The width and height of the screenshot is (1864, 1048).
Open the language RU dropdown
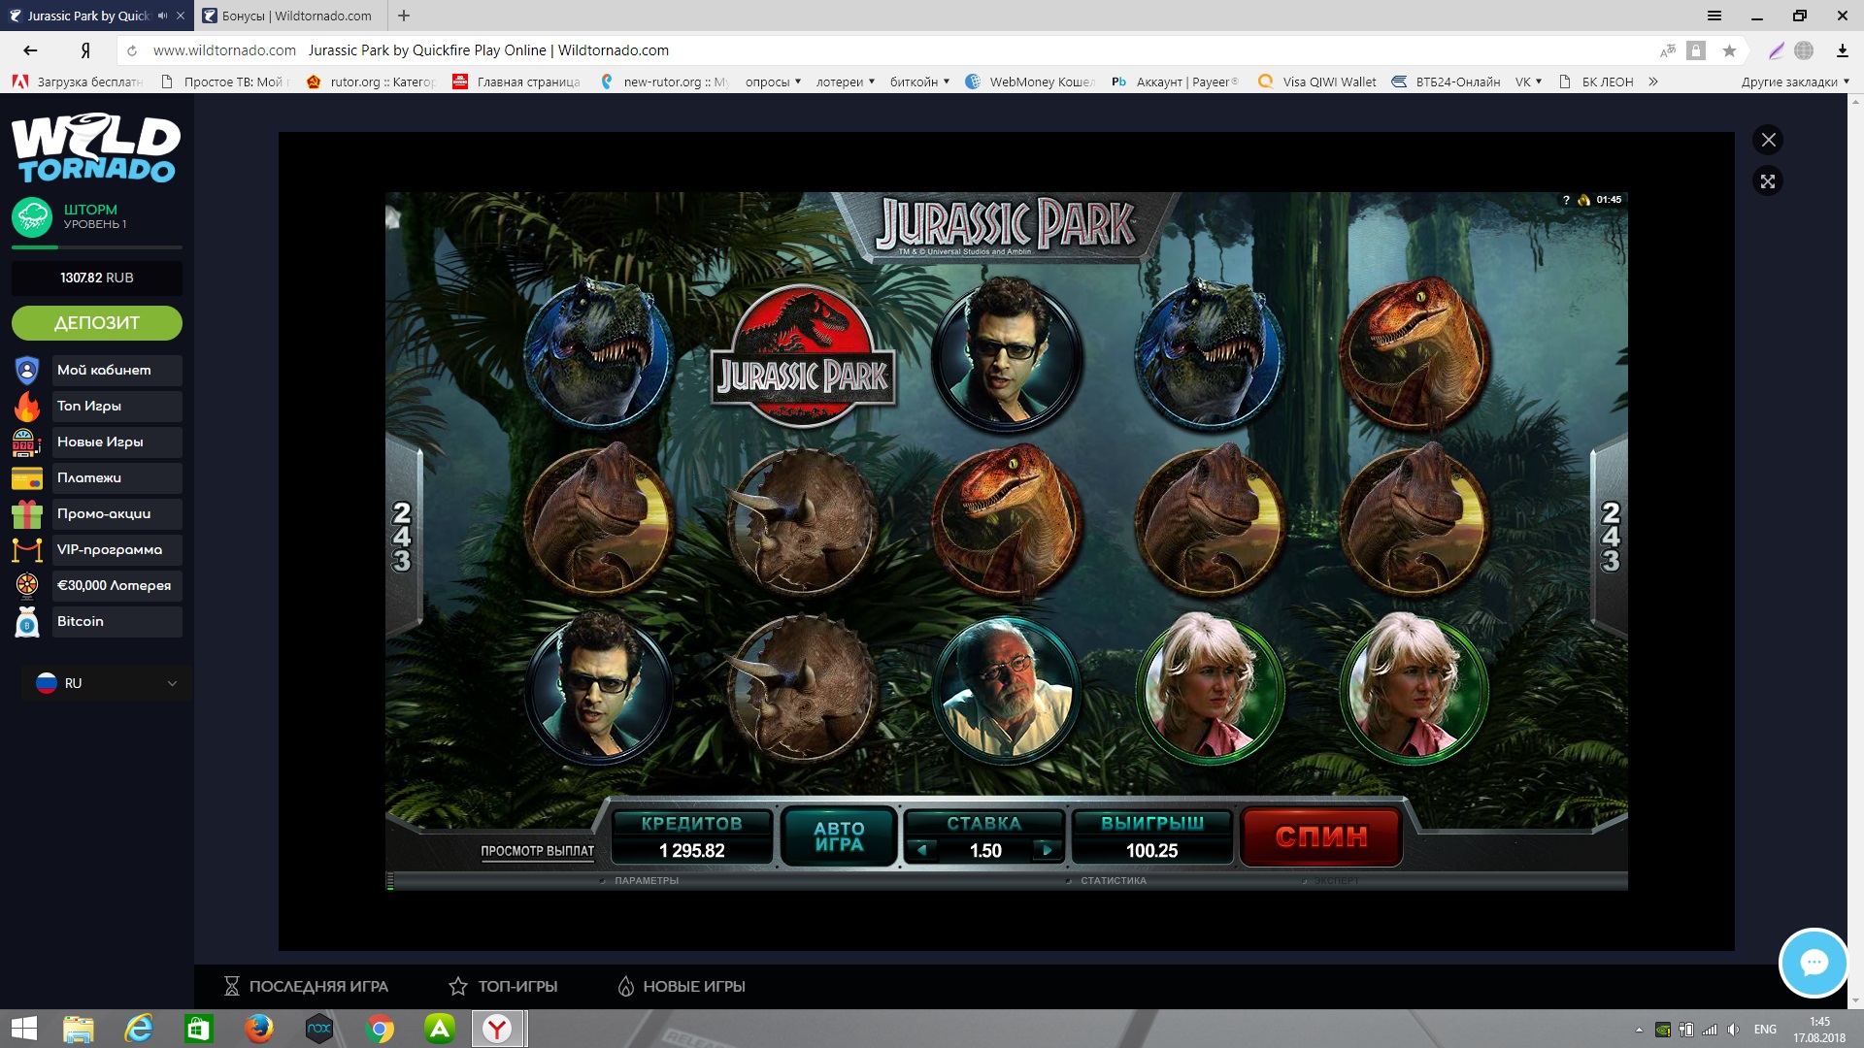click(x=105, y=683)
